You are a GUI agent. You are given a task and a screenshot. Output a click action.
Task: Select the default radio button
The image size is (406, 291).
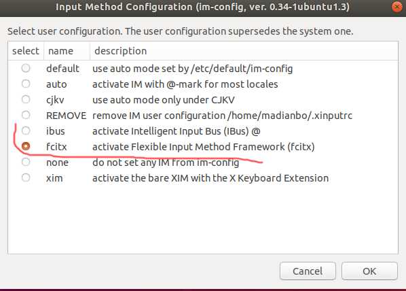(x=26, y=68)
